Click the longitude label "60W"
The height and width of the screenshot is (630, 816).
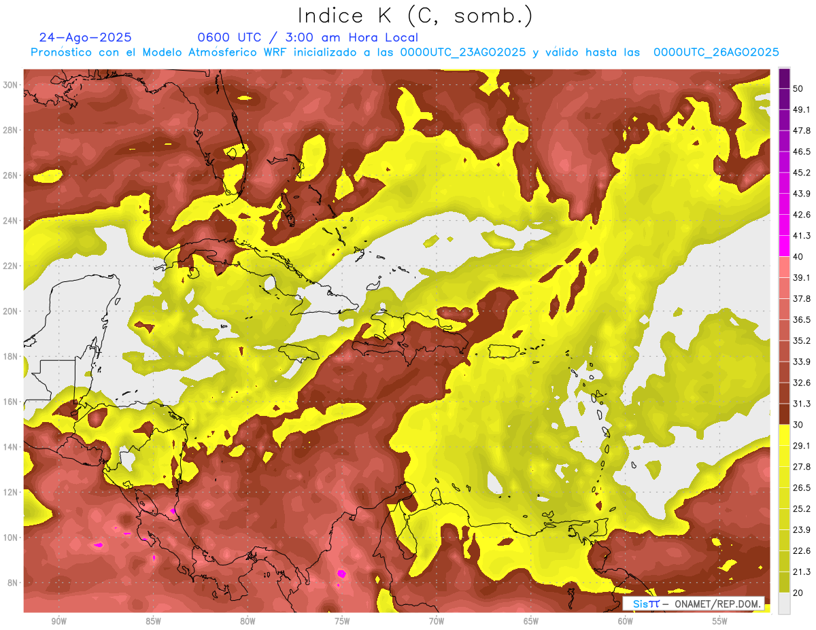point(626,622)
